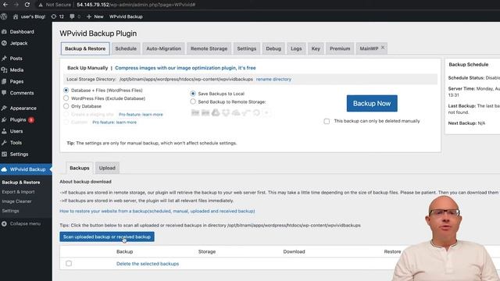Open Comments in sidebar
Screen dimensions: 500x281
click(x=22, y=93)
